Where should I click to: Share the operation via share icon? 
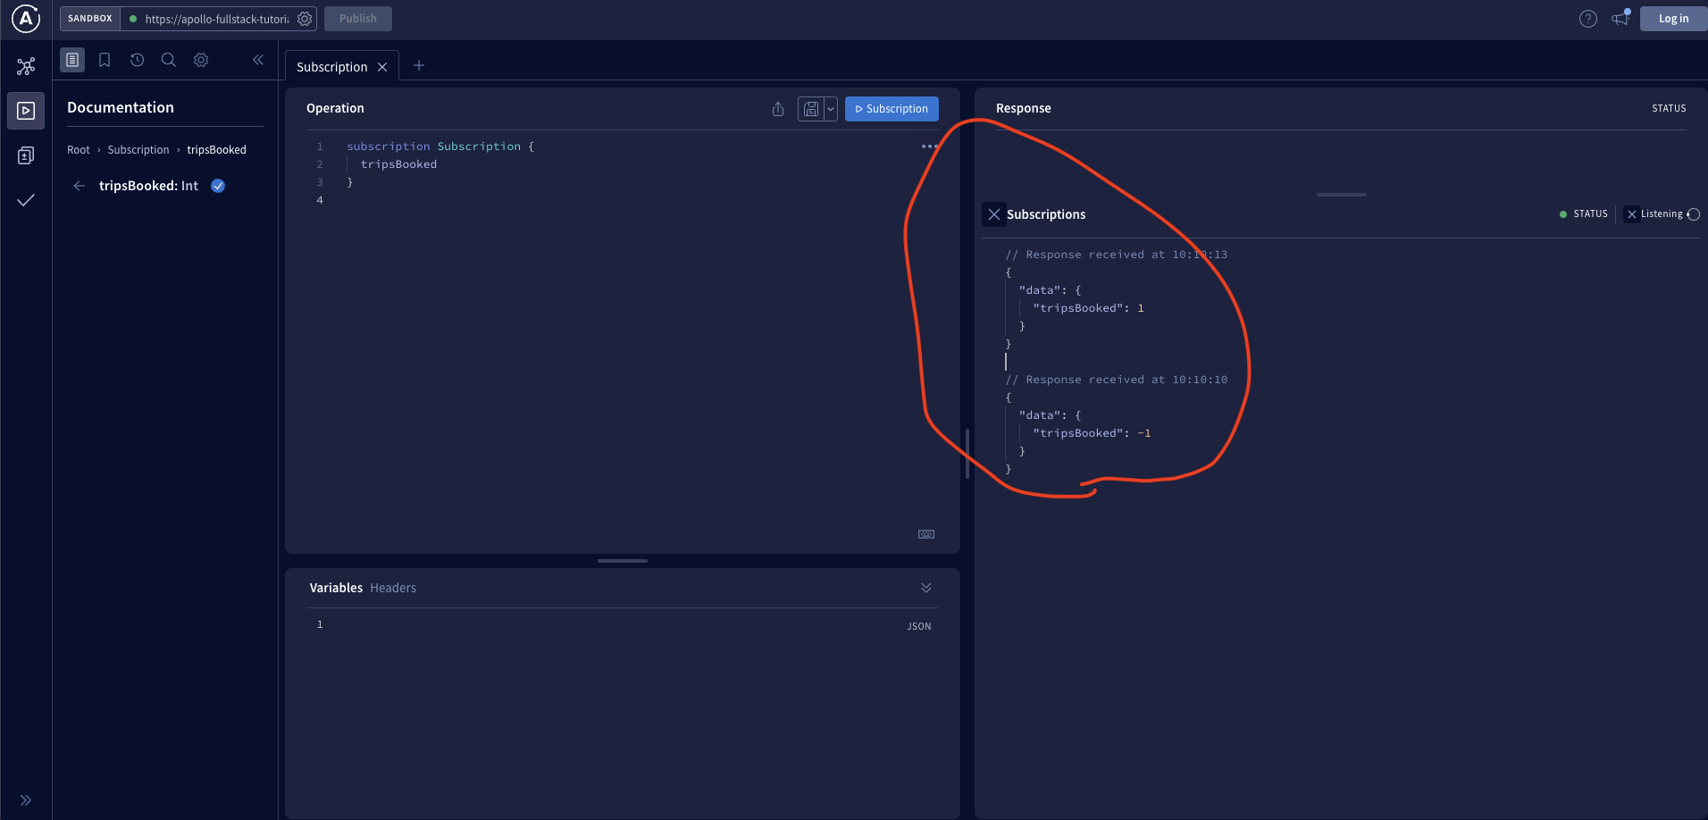[778, 109]
